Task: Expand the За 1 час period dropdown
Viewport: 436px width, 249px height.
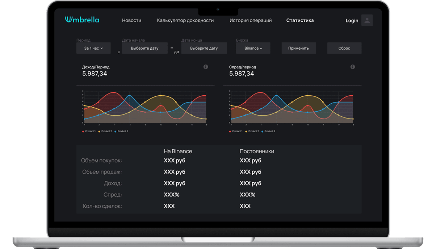Action: (x=93, y=48)
